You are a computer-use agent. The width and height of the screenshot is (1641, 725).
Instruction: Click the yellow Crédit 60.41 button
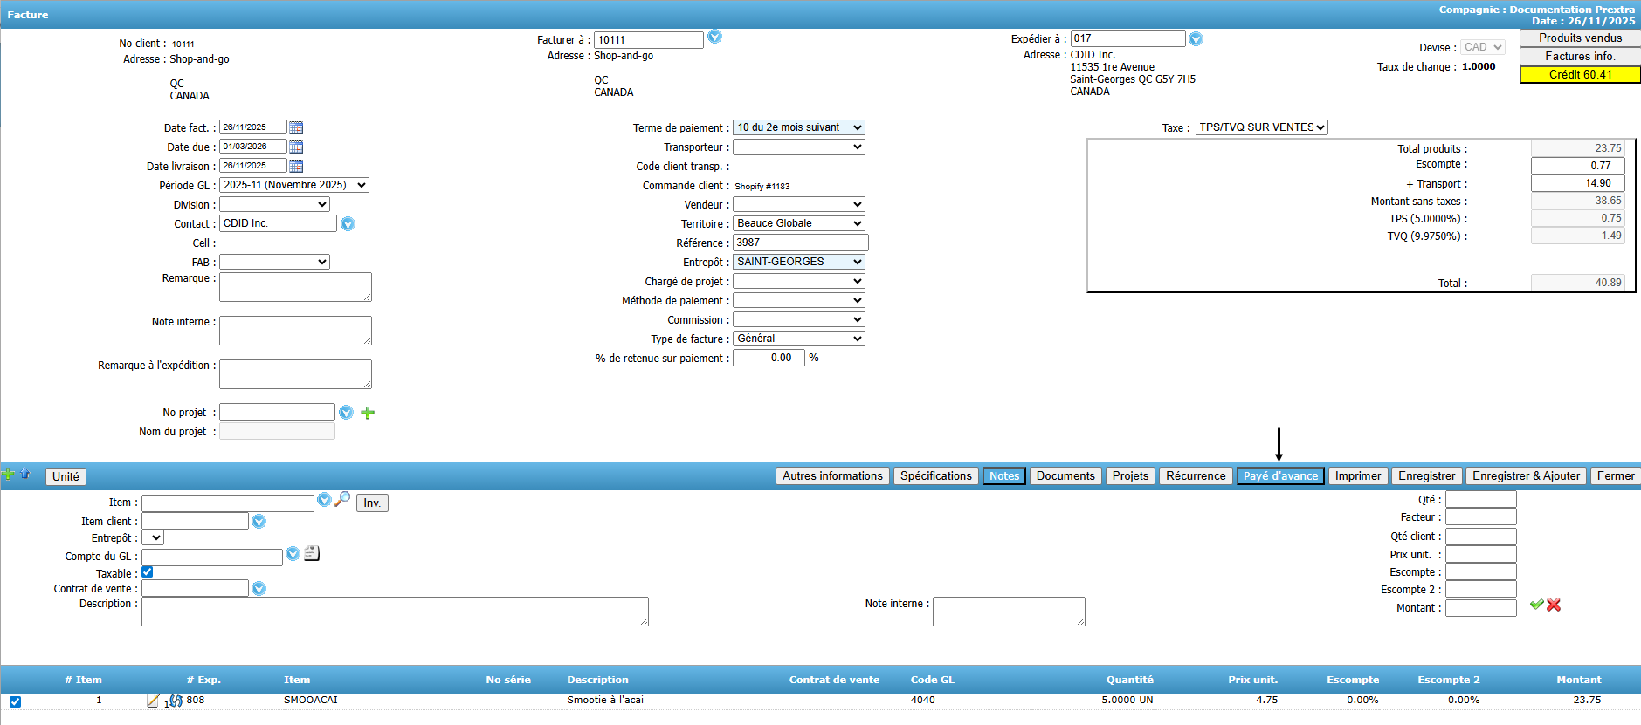1579,74
